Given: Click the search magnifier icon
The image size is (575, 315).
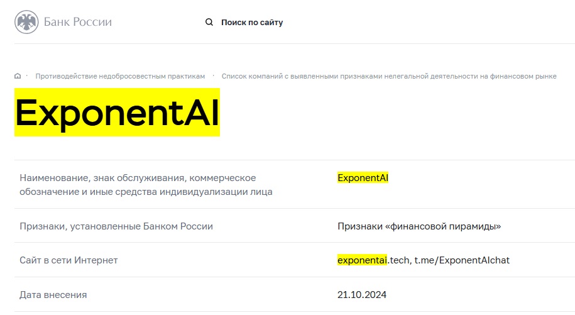Looking at the screenshot, I should [209, 23].
